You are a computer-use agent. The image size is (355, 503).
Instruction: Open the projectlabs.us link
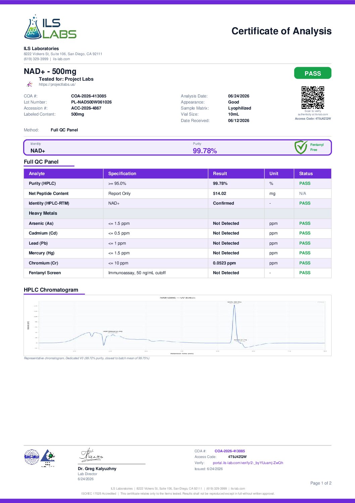click(x=57, y=85)
